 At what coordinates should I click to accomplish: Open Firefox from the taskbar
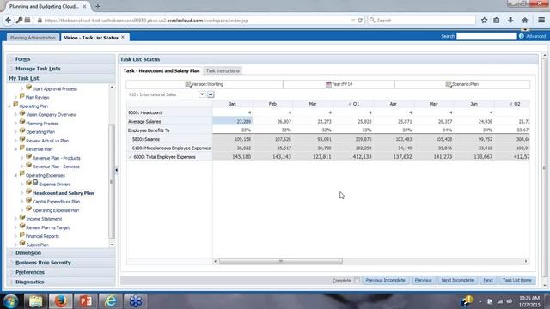click(60, 301)
